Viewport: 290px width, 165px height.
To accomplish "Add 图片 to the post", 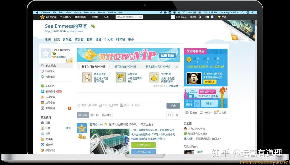I will (x=103, y=105).
